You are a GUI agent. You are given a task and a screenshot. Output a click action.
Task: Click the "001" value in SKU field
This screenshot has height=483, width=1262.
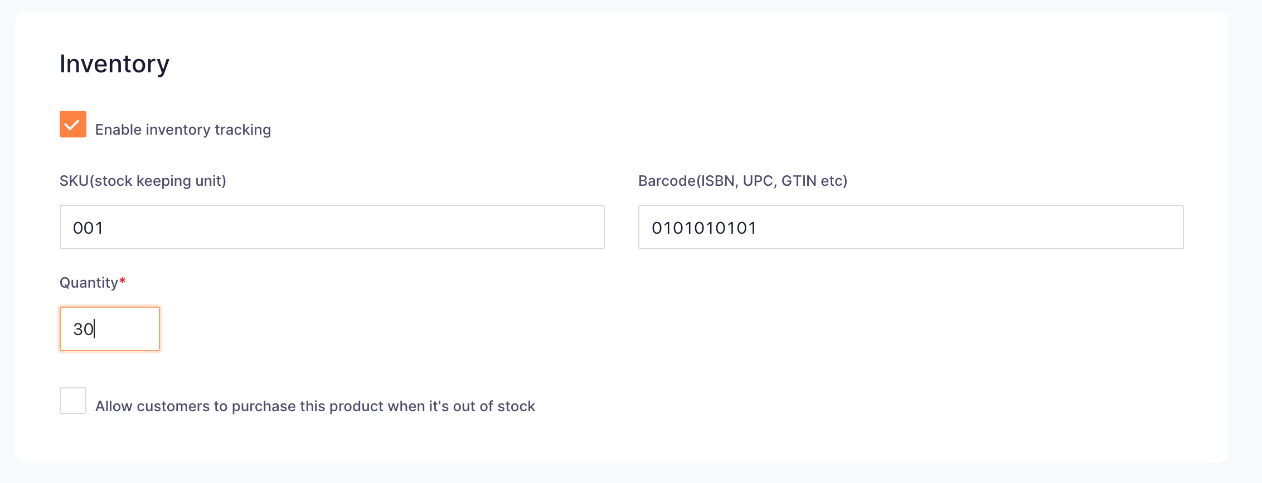88,228
